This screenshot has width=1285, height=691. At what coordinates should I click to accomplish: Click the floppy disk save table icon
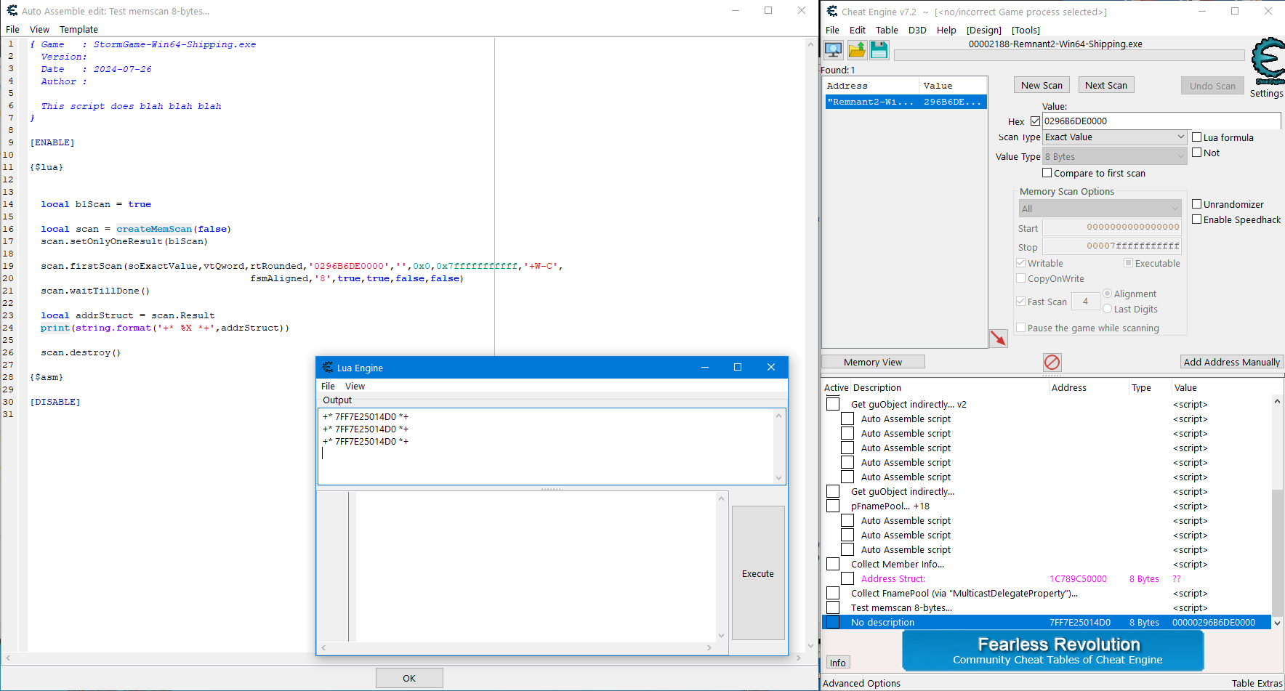(x=879, y=50)
